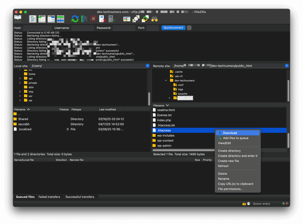Select license.txt in the remote list
303x224 pixels.
164,115
